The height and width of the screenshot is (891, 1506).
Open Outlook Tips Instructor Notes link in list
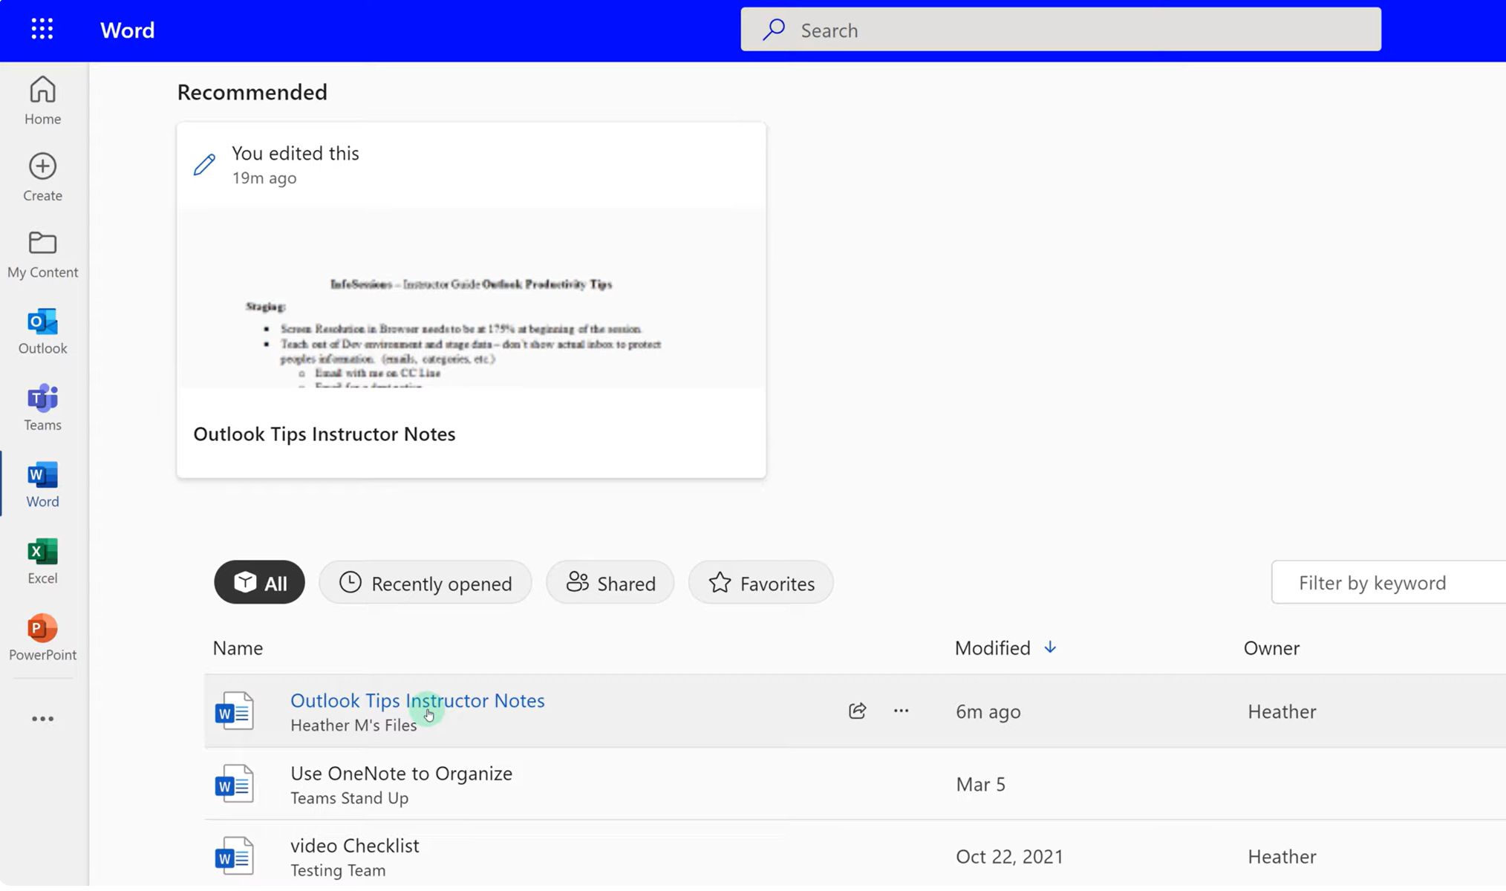[417, 700]
